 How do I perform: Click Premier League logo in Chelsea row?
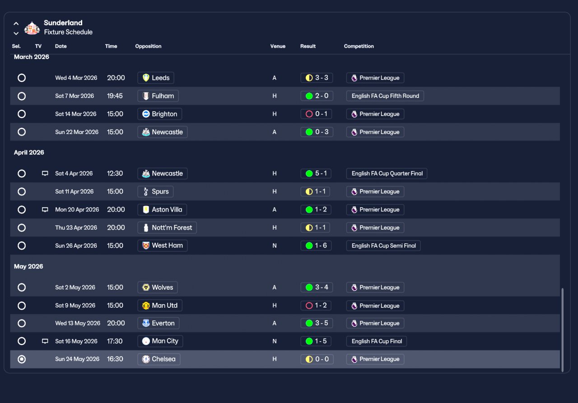click(x=354, y=359)
